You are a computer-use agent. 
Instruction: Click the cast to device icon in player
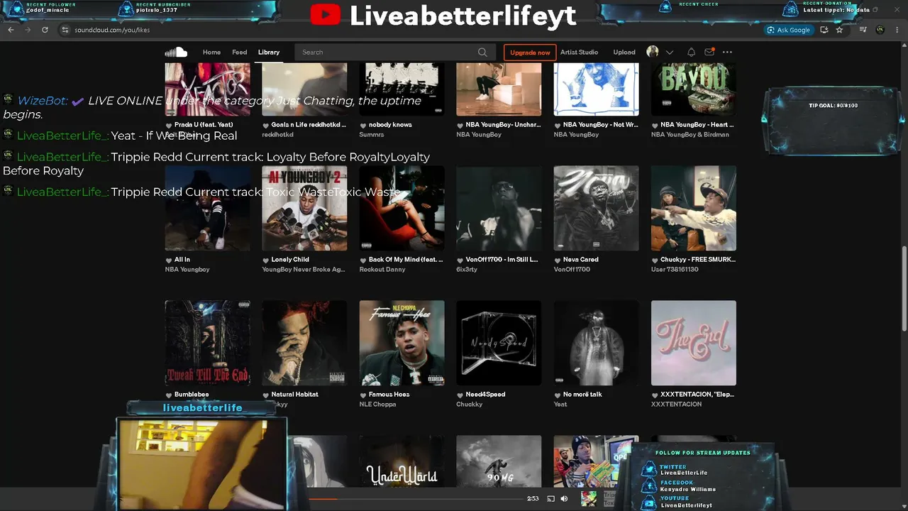[x=550, y=499]
